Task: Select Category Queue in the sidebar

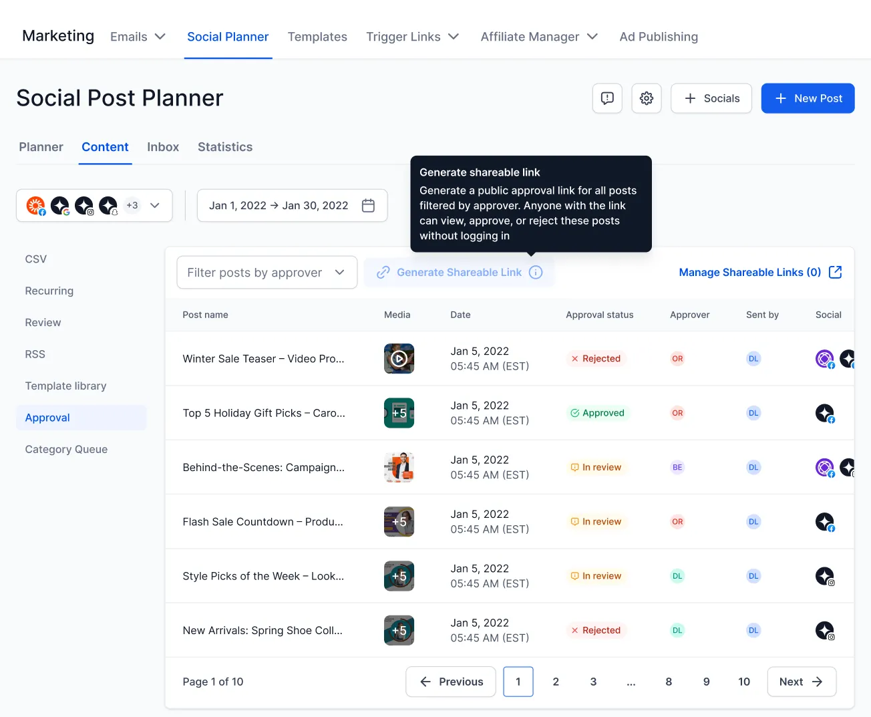Action: click(66, 450)
